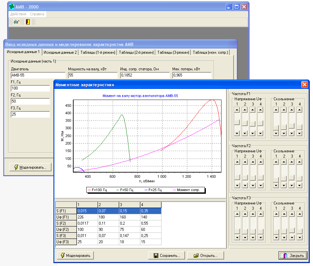
Task: Select table cell Uф (F1) with value 226
Action: pos(87,217)
